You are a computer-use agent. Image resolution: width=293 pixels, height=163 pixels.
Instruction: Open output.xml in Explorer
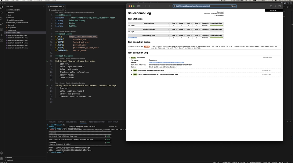point(12,28)
